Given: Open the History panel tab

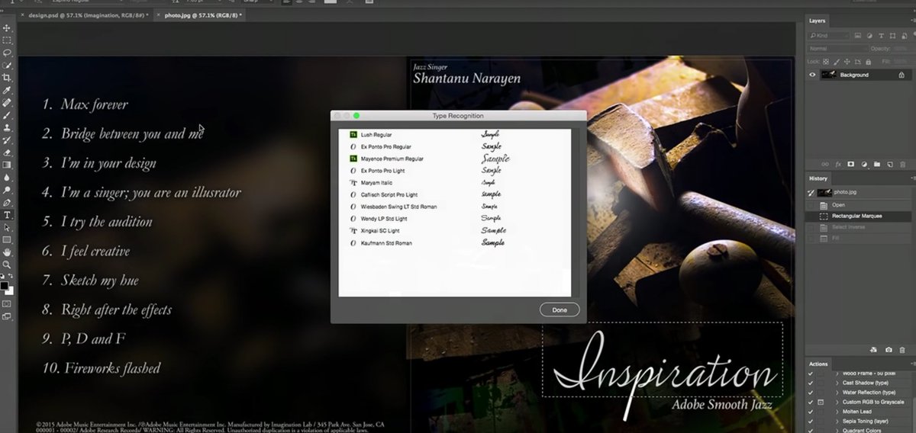Looking at the screenshot, I should coord(818,178).
